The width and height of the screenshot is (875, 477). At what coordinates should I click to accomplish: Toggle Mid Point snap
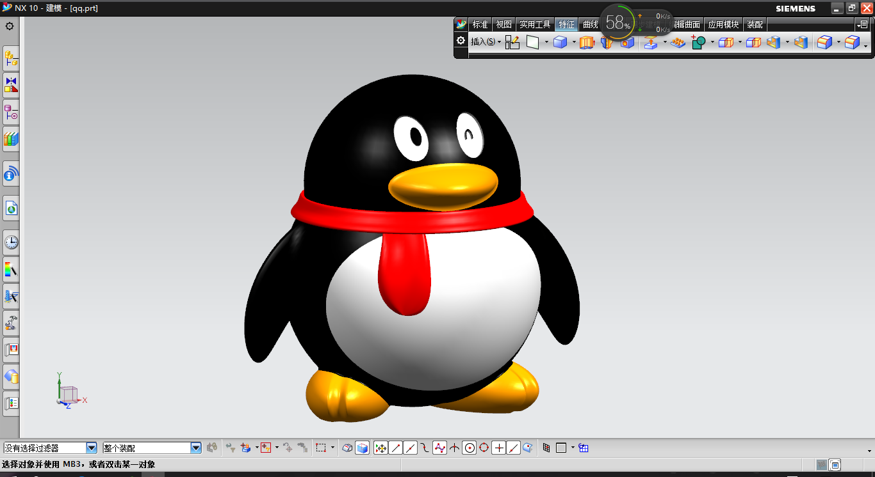pos(411,448)
